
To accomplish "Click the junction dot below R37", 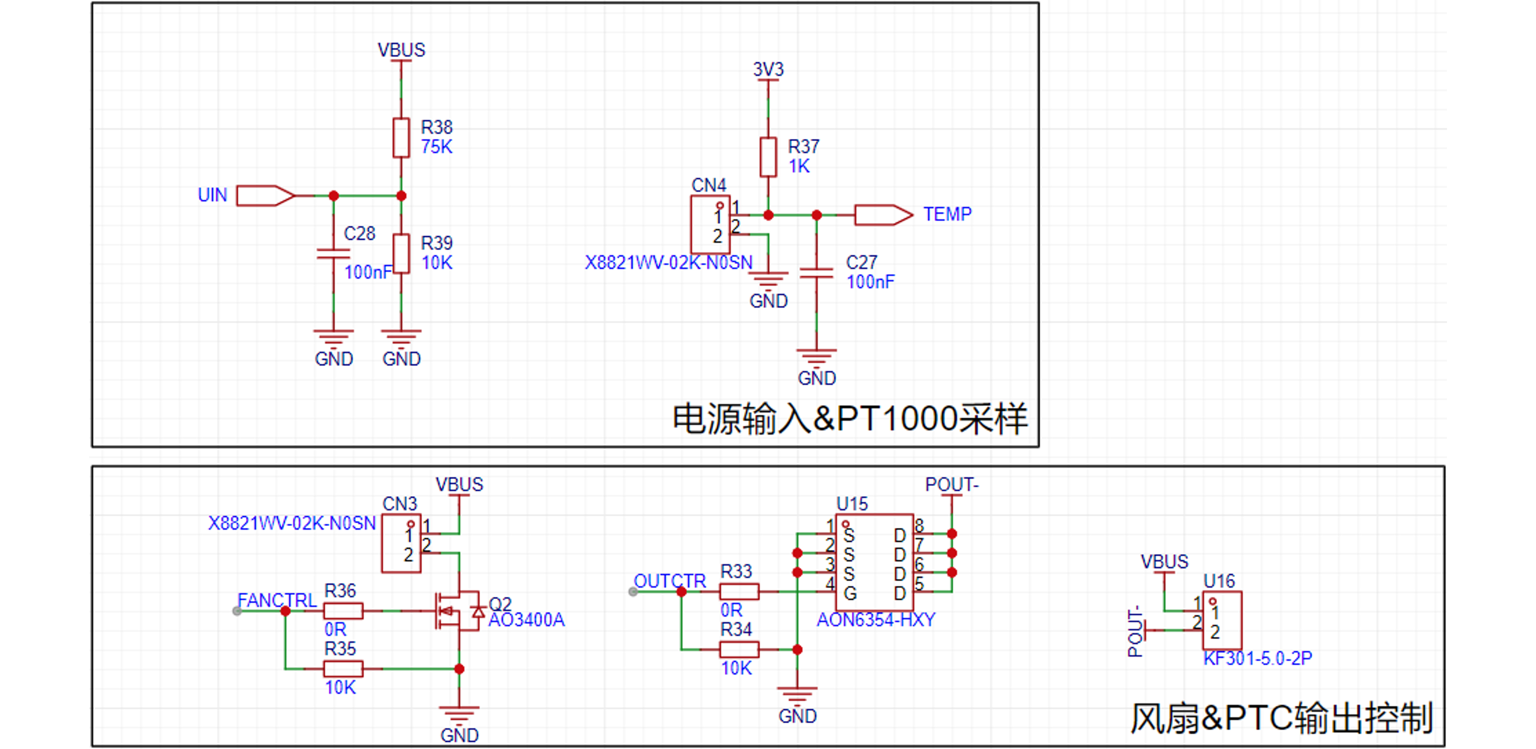I will click(x=768, y=215).
